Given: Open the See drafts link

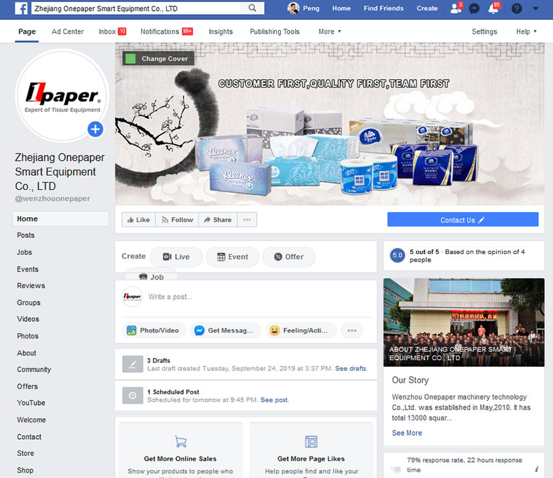Looking at the screenshot, I should click(x=351, y=368).
